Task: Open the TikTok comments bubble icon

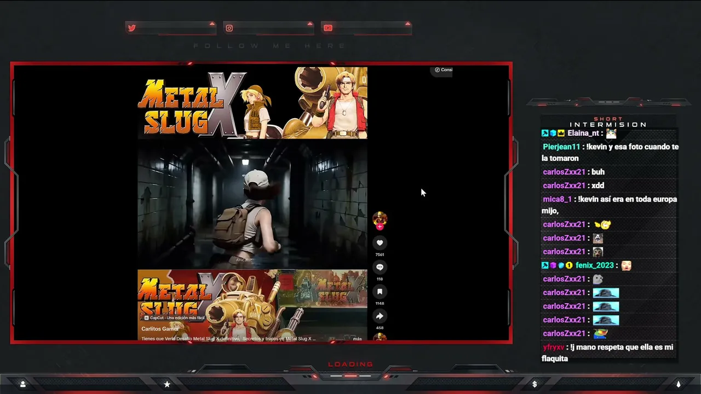Action: tap(380, 267)
